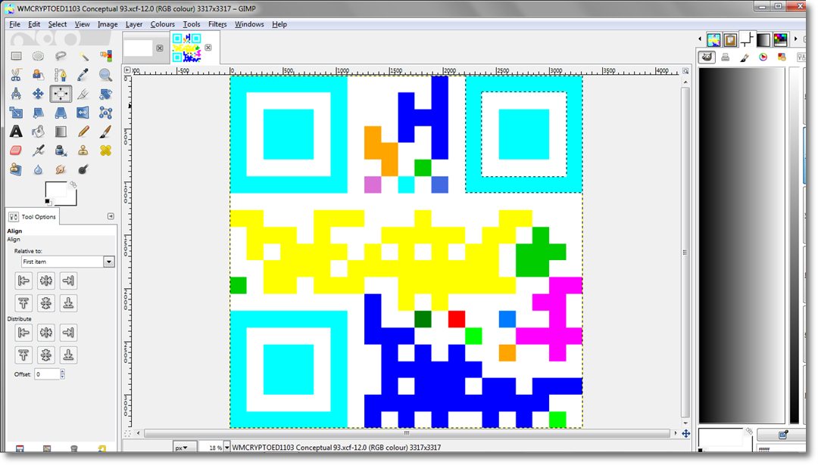Screen dimensions: 818x465
Task: Select the Scissors Select tool
Action: pyautogui.click(x=16, y=75)
